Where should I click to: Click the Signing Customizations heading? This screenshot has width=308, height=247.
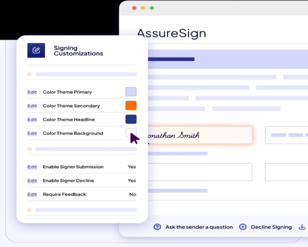pos(78,51)
